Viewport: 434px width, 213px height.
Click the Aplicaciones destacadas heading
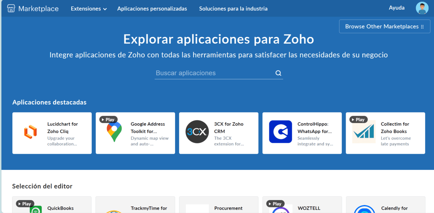pyautogui.click(x=49, y=102)
